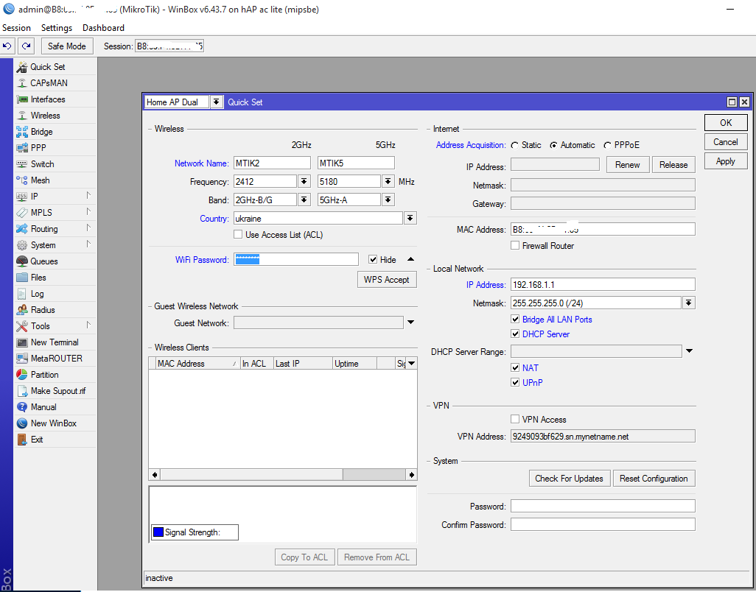Screen dimensions: 756x592
Task: Open the Radius sidebar entry
Action: [x=55, y=310]
